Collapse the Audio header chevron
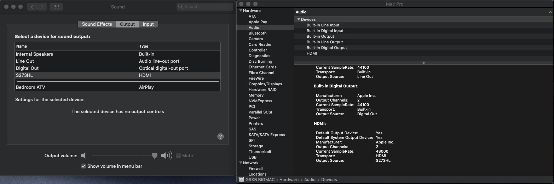The height and width of the screenshot is (184, 554). pyautogui.click(x=550, y=12)
